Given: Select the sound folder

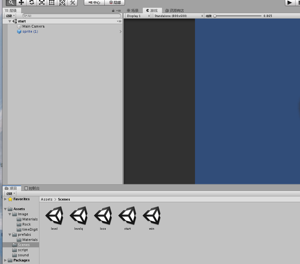Looking at the screenshot, I should click(x=23, y=255).
